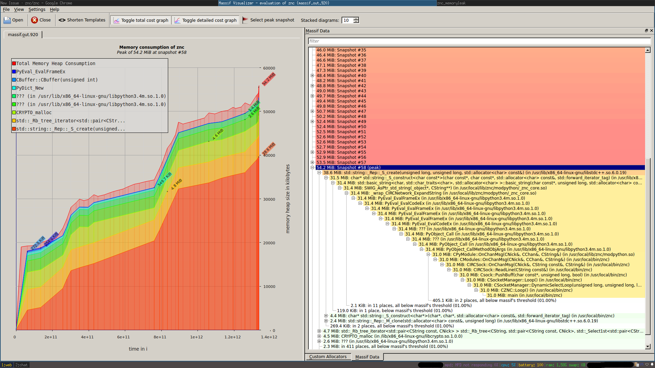
Task: Switch to Custom Allocators tab
Action: pos(328,357)
